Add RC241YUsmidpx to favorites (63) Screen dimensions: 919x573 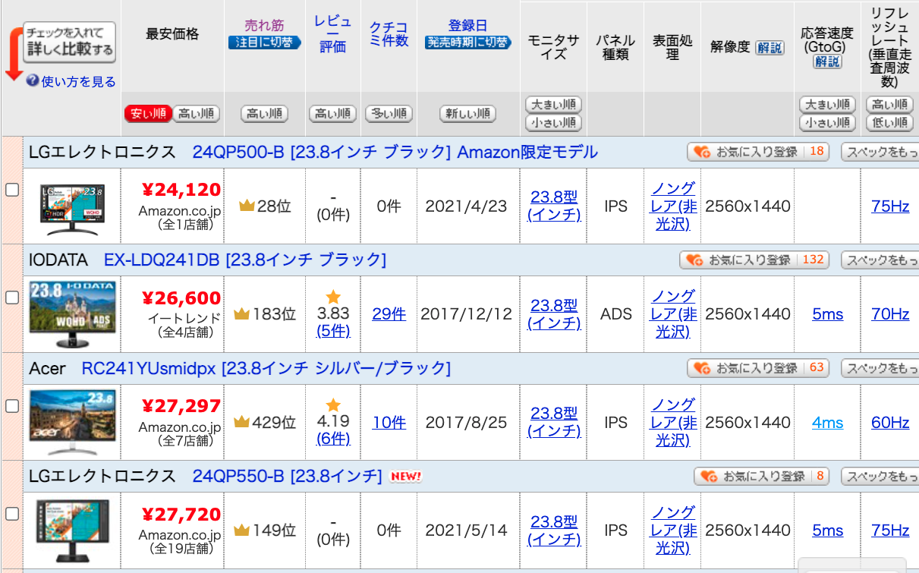(759, 367)
